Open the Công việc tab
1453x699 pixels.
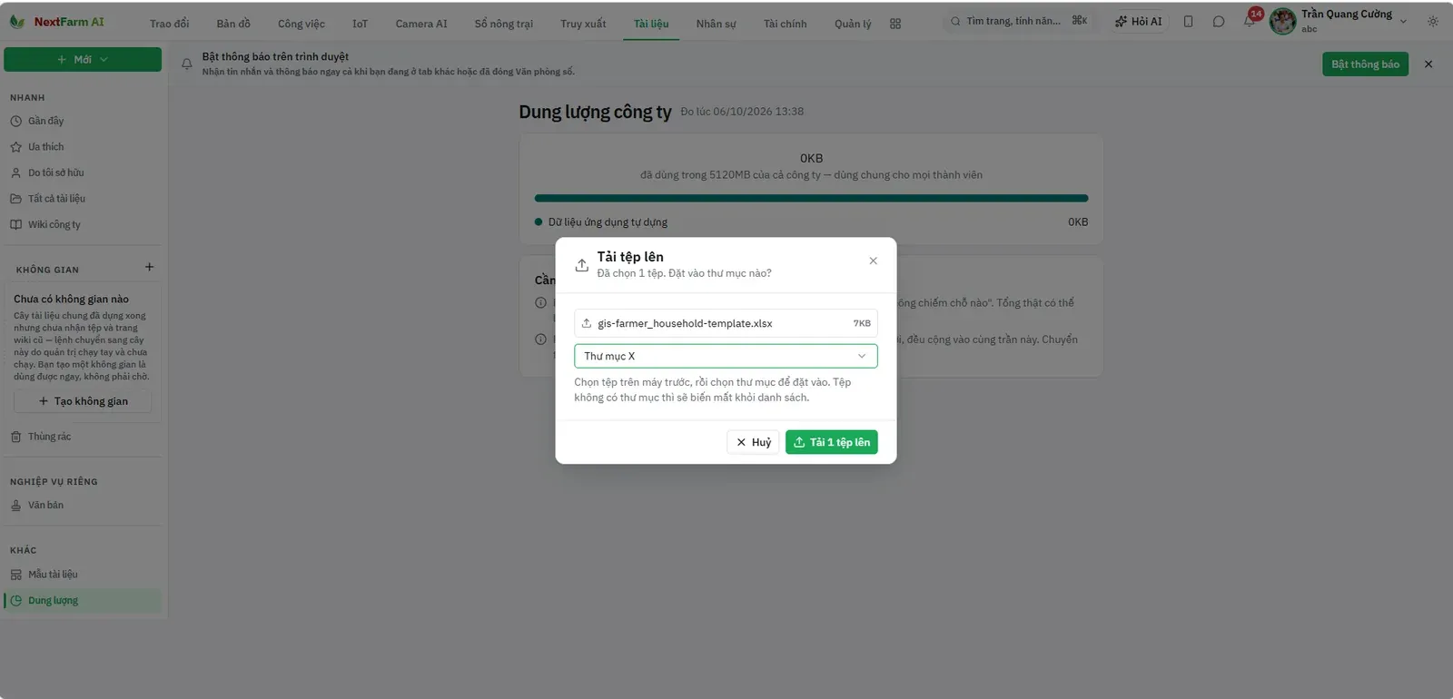click(301, 24)
